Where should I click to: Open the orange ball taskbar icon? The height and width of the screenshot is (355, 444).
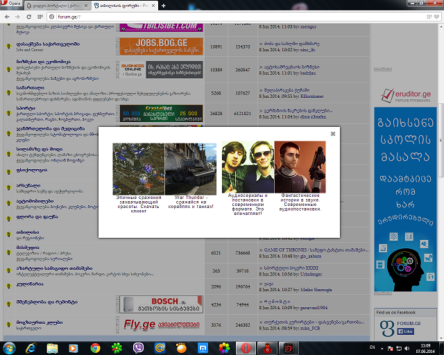[x=181, y=348]
